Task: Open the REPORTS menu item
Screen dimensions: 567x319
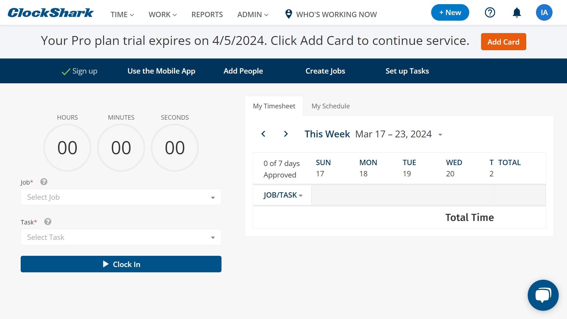Action: click(207, 14)
